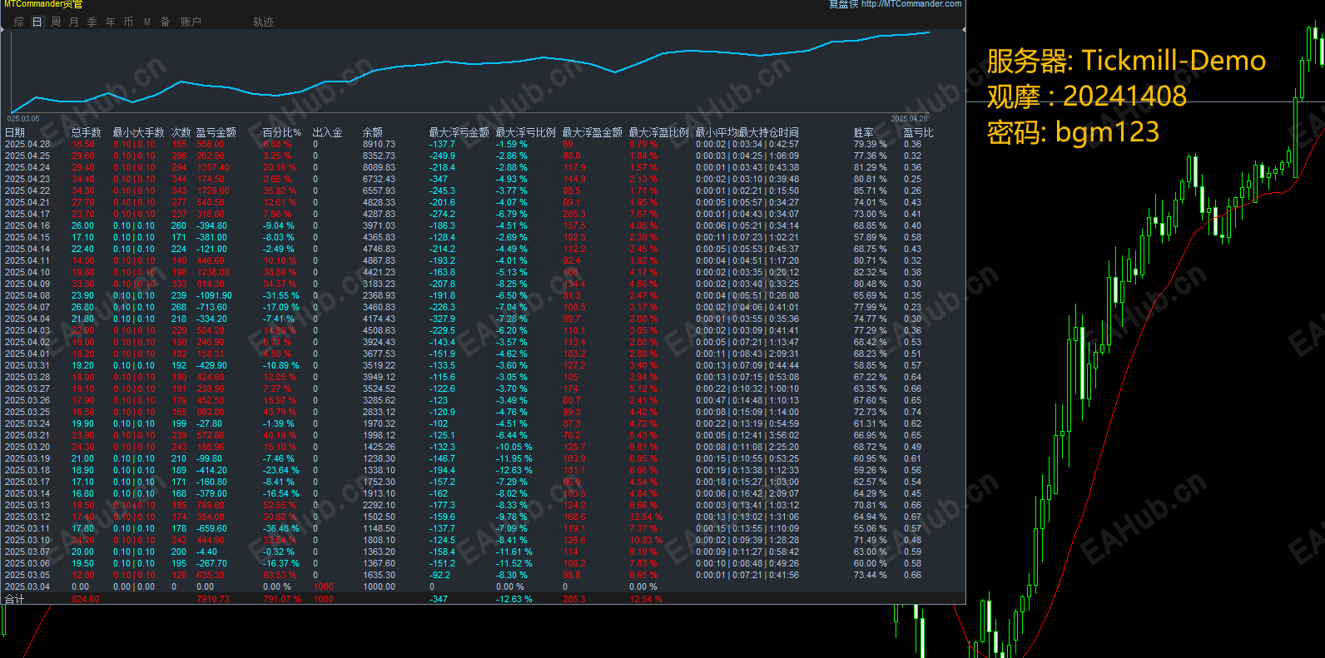Viewport: 1325px width, 658px height.
Task: Switch to the 综 summary tab
Action: tap(19, 22)
